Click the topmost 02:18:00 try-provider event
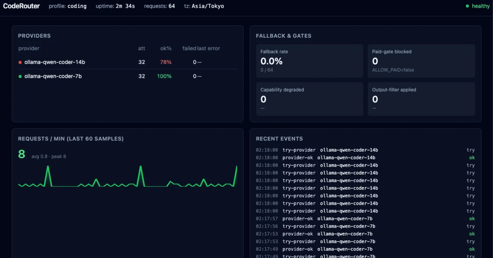This screenshot has height=258, width=493. 365,150
